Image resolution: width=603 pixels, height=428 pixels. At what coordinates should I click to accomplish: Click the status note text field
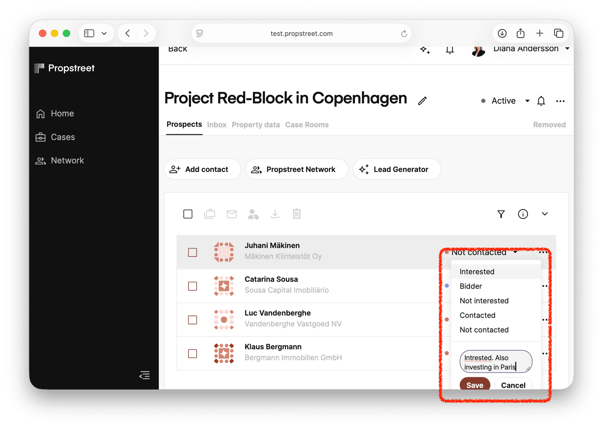pos(496,362)
